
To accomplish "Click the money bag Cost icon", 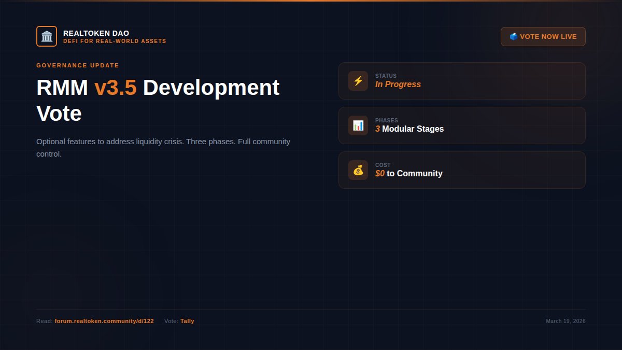I will (358, 170).
